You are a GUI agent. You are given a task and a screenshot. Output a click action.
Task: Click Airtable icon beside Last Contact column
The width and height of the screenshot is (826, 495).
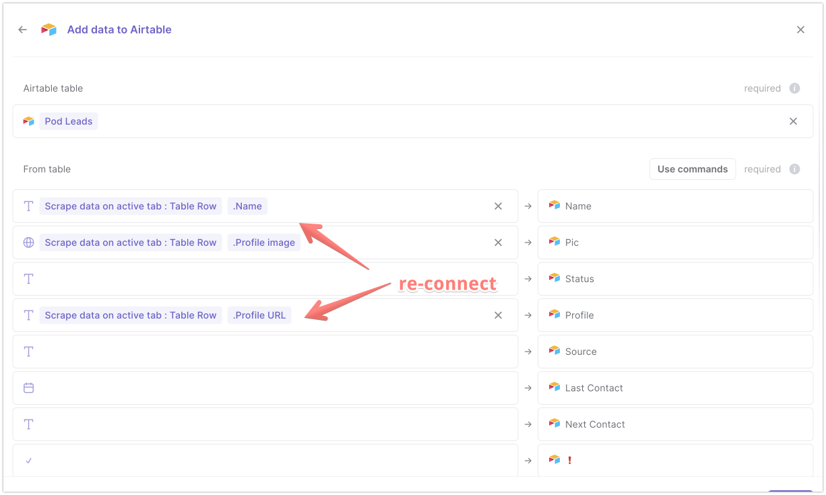pos(554,387)
